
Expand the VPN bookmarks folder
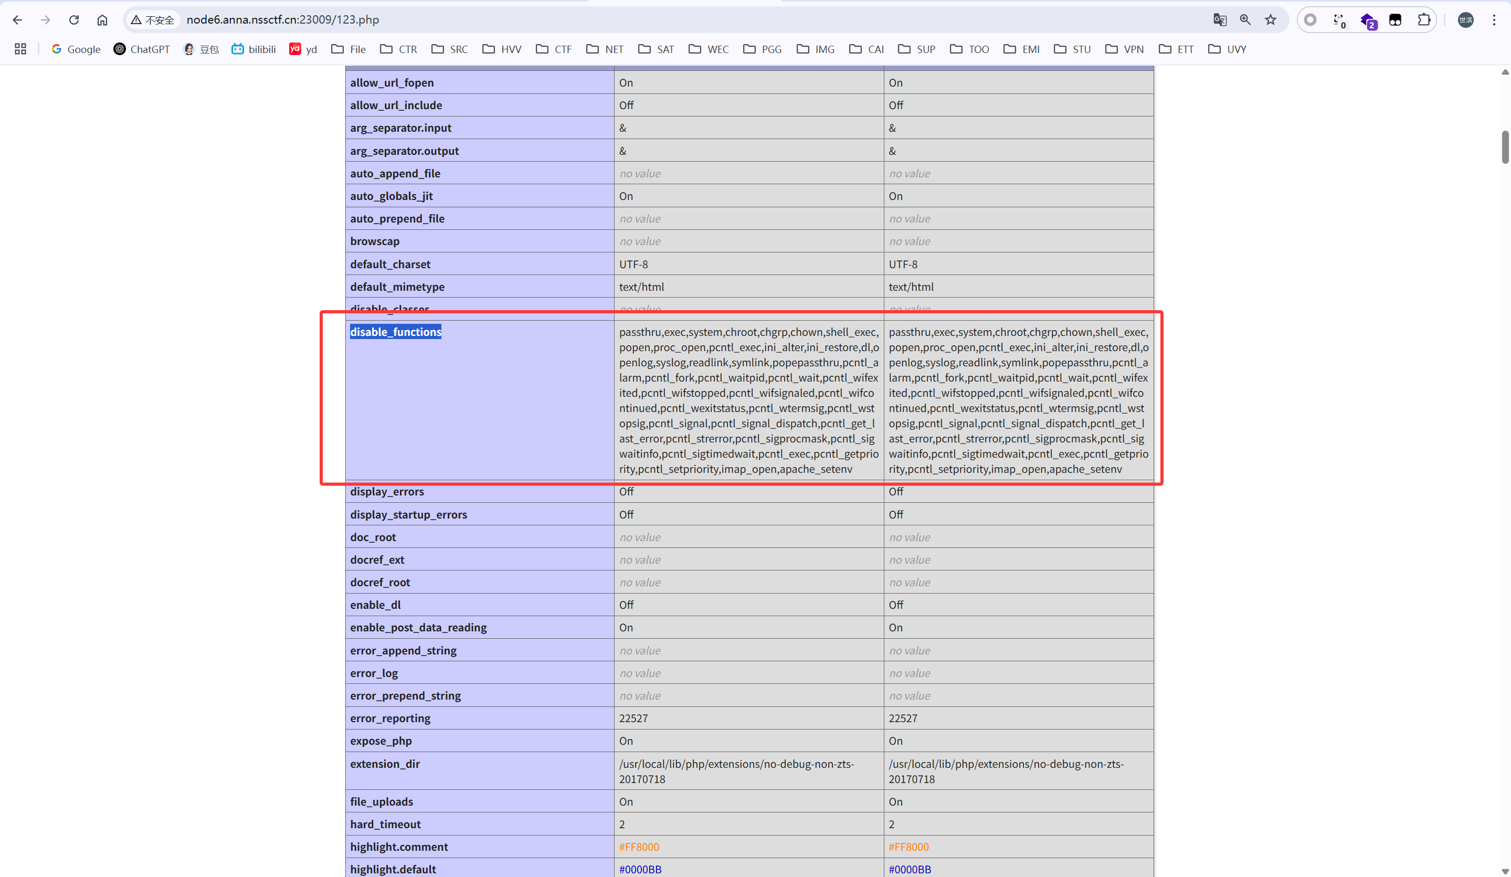[1124, 49]
